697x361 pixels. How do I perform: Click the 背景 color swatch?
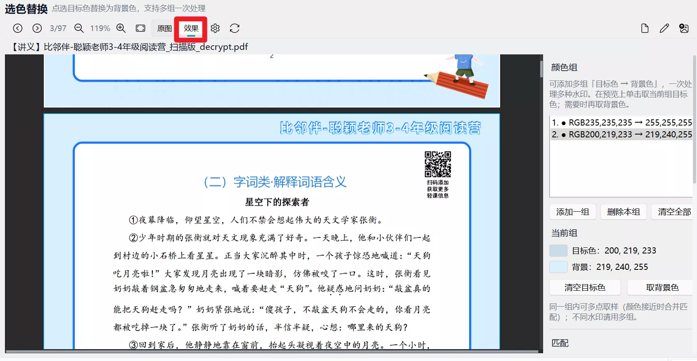(x=558, y=267)
